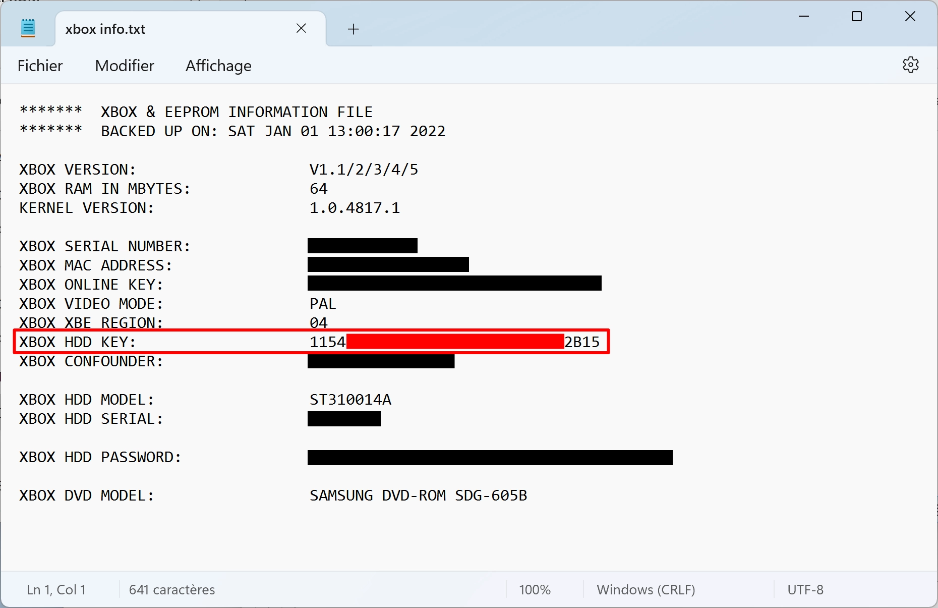Click the 04 region value

point(319,323)
